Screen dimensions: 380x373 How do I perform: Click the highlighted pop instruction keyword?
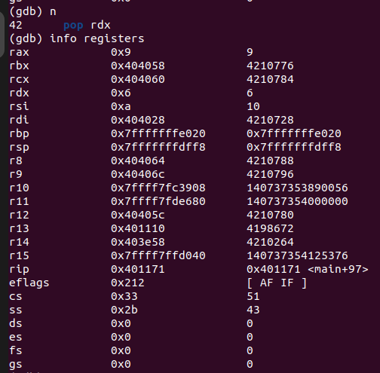point(73,26)
